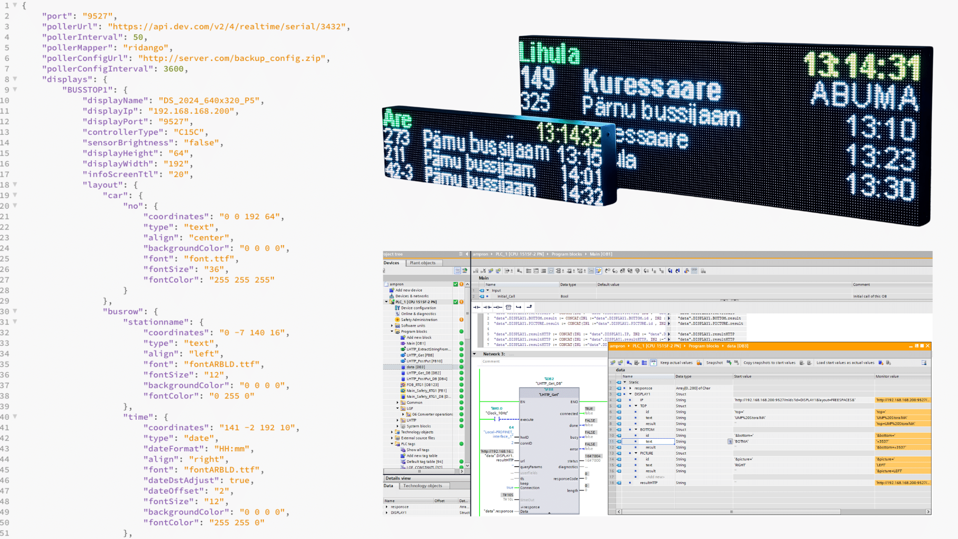Screen dimensions: 958x539
Task: Expand responsce array in data block
Action: (x=630, y=388)
